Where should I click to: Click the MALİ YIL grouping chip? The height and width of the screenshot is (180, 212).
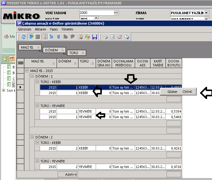pyautogui.click(x=30, y=47)
